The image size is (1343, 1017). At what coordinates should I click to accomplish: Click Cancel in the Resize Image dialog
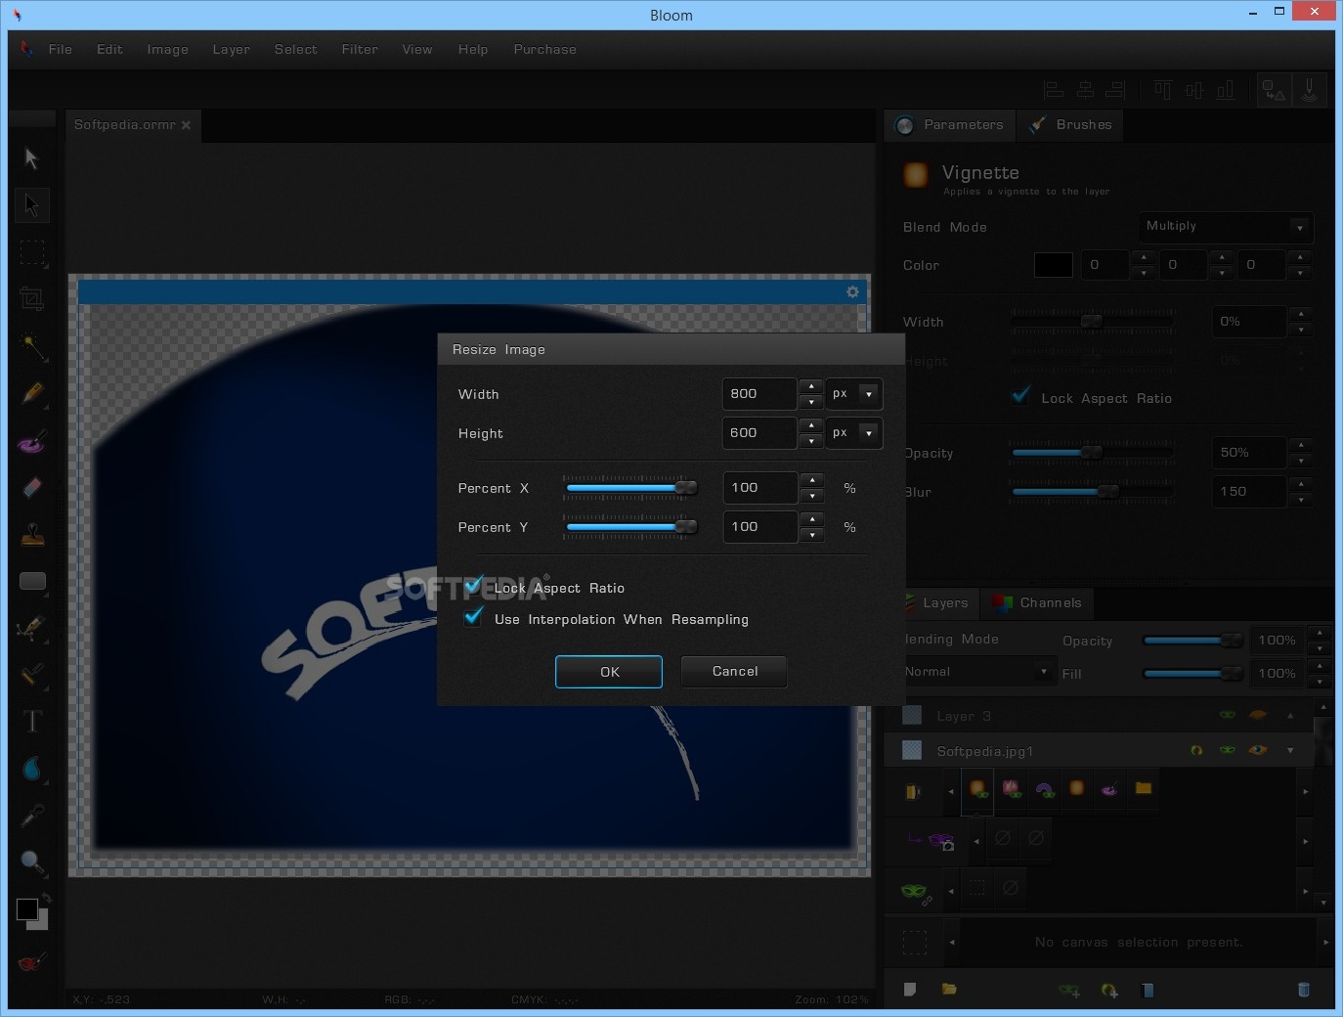point(735,671)
